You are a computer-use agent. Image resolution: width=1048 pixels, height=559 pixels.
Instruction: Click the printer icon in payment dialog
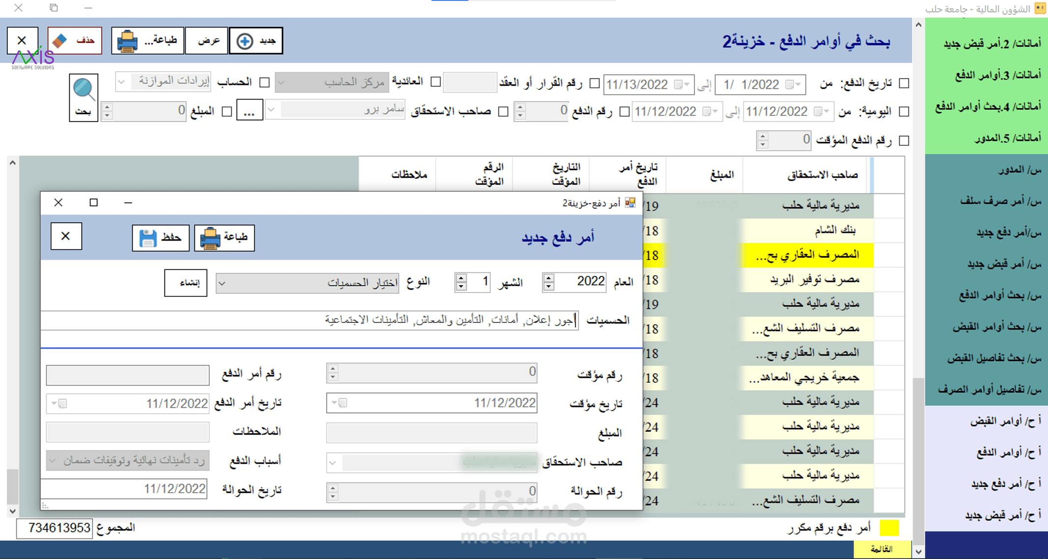click(210, 238)
